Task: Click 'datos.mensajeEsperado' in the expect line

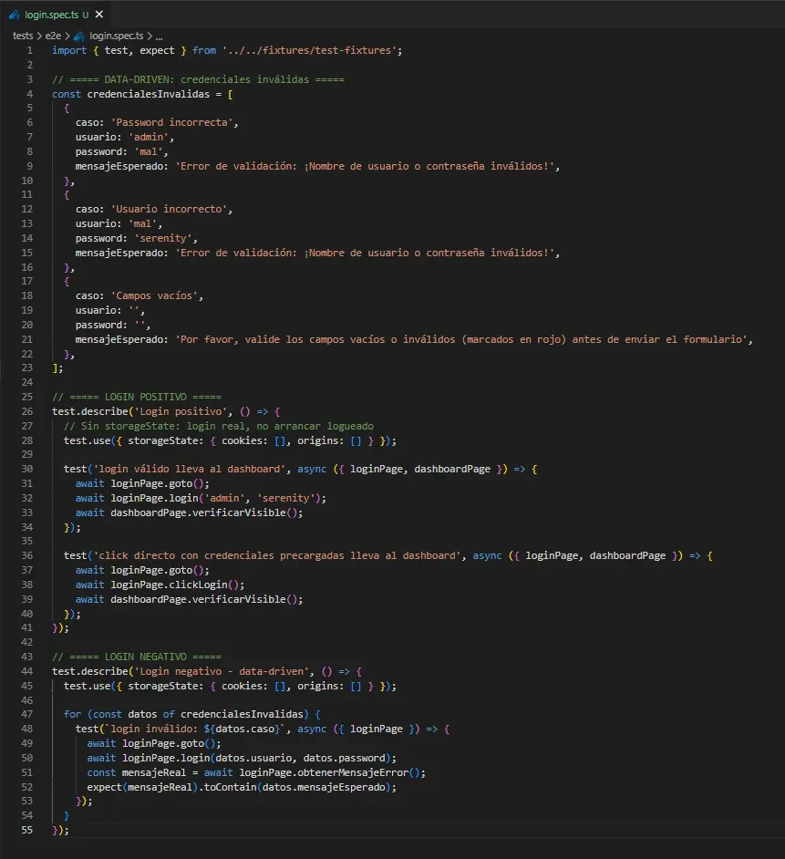Action: pos(324,787)
